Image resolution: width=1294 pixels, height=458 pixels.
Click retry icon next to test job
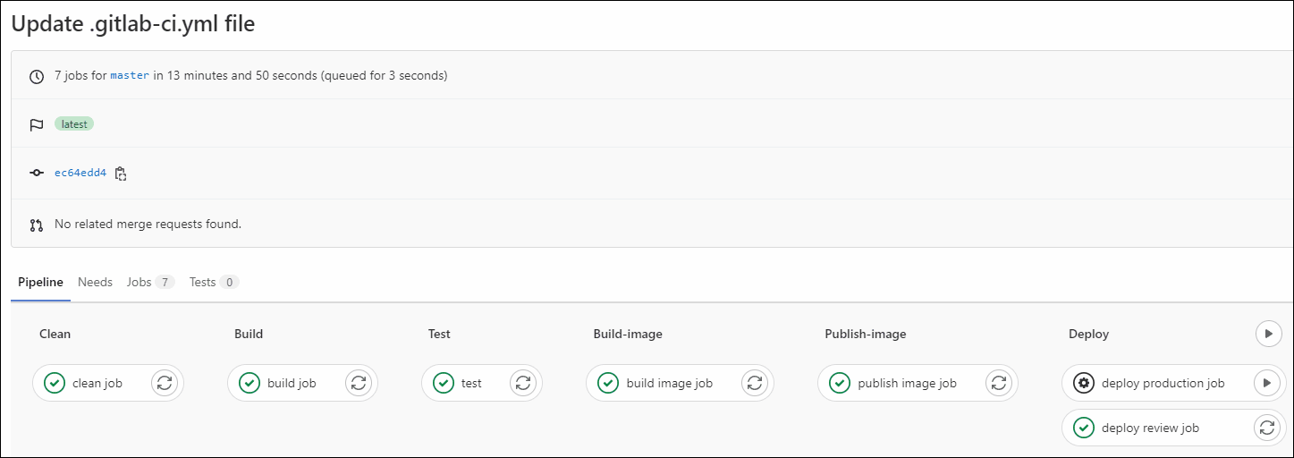[x=523, y=383]
